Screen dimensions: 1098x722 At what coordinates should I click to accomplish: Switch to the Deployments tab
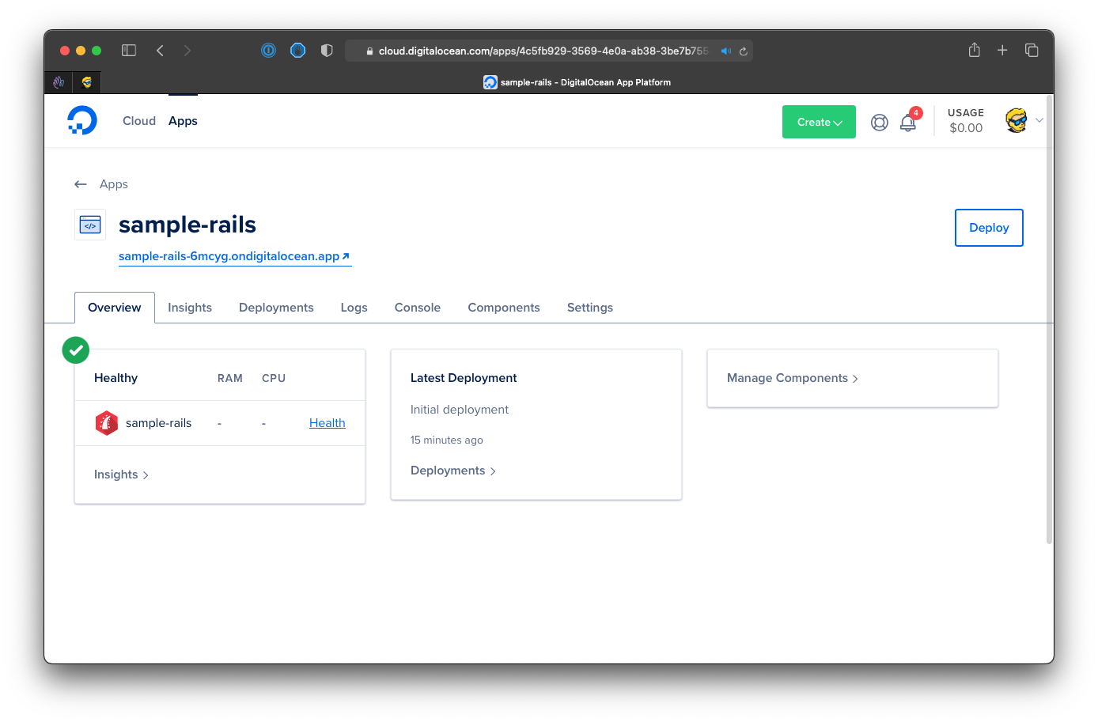276,308
